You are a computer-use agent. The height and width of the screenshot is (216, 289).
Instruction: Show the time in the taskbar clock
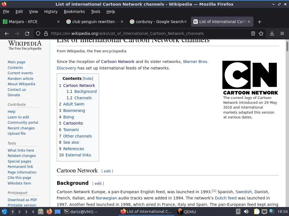tap(282, 212)
